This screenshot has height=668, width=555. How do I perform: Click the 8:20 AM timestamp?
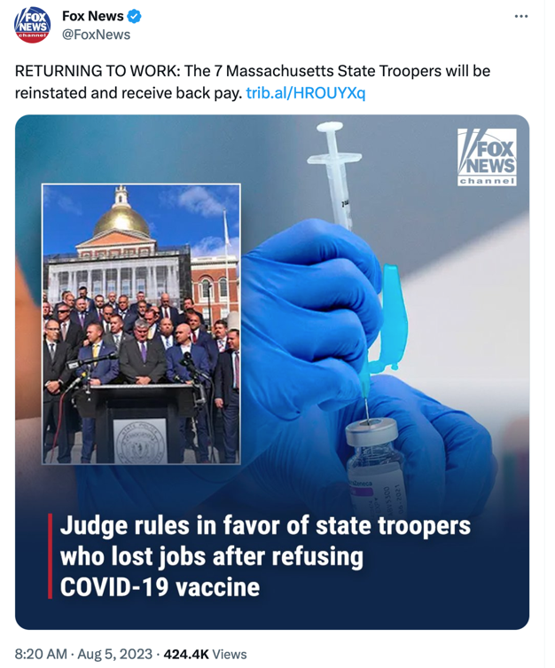41,654
